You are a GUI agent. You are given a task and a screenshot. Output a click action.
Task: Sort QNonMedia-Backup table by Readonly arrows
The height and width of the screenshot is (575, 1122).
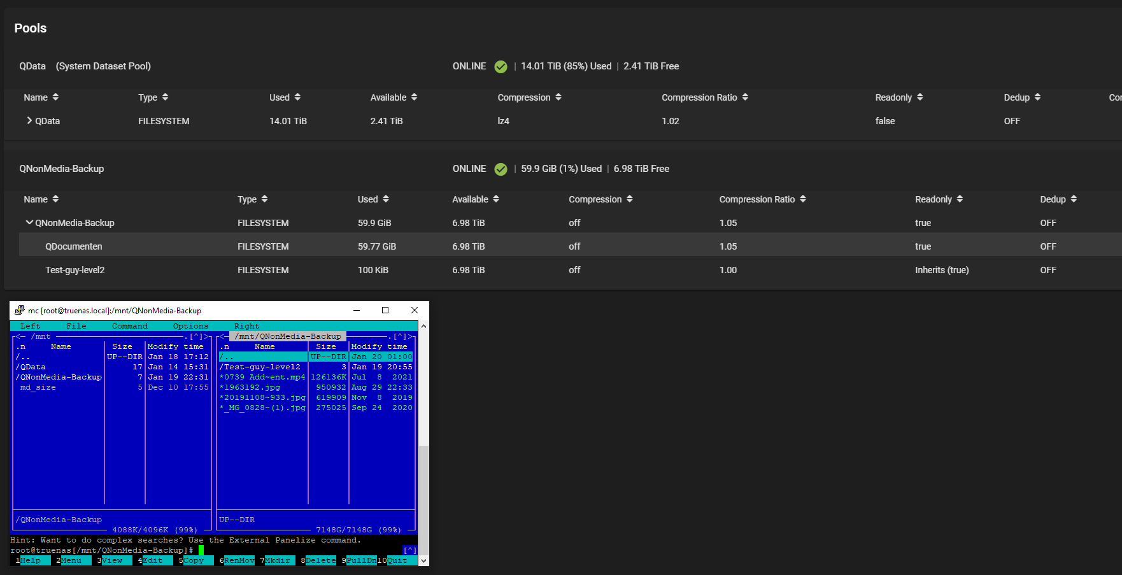coord(960,199)
